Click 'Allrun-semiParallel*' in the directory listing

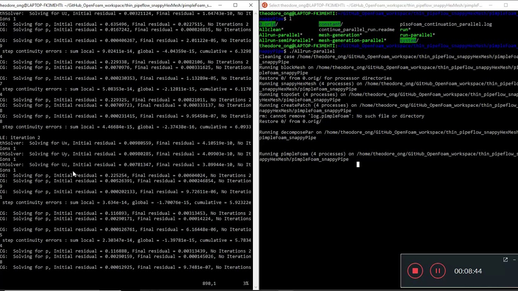click(286, 40)
